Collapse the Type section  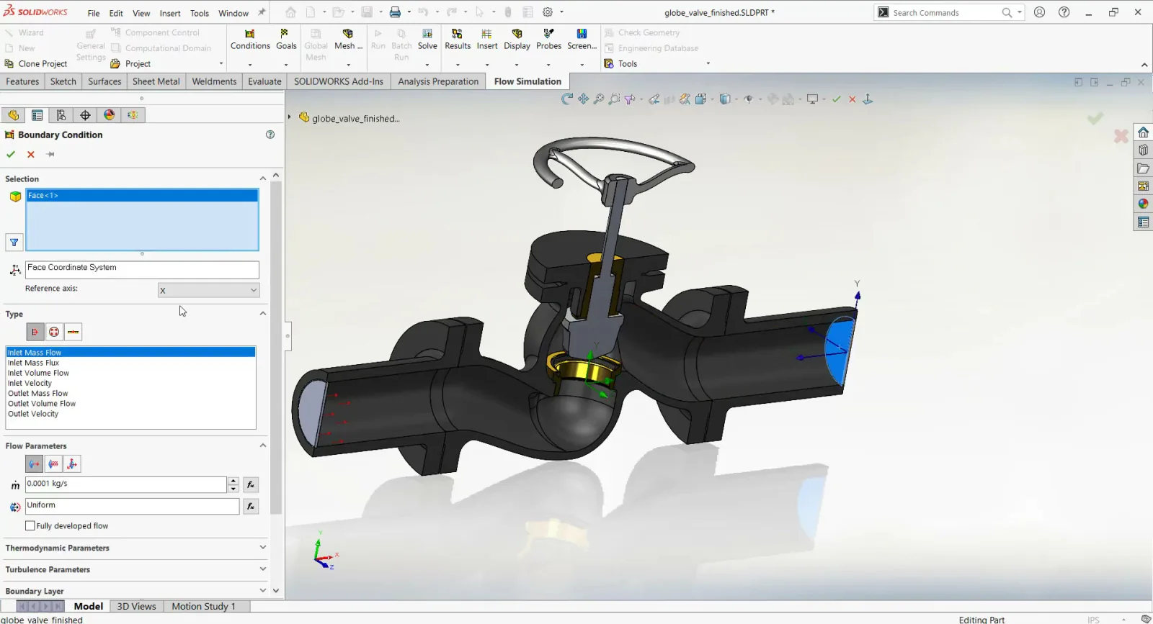(x=262, y=313)
